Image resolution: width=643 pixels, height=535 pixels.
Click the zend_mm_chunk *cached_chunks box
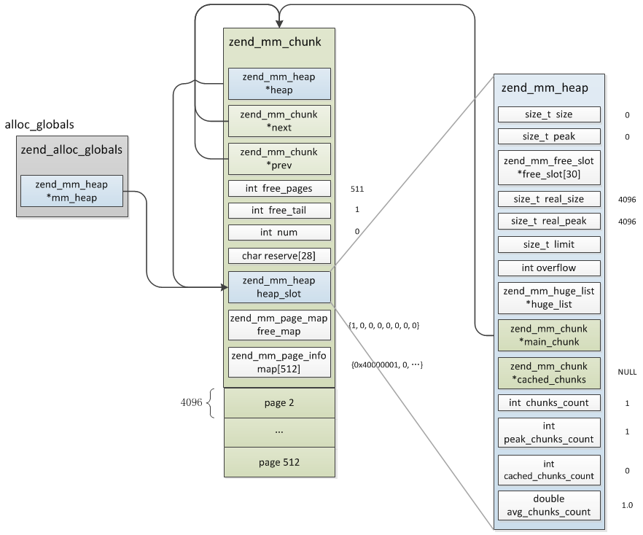pyautogui.click(x=549, y=372)
